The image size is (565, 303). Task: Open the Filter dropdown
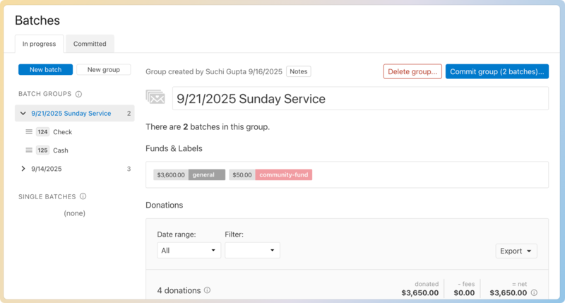(252, 250)
